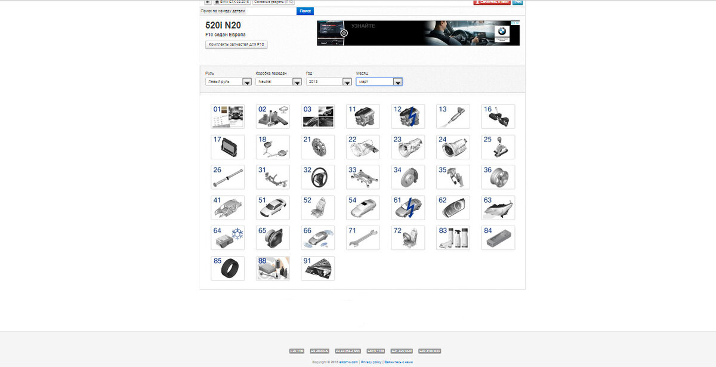Image resolution: width=716 pixels, height=367 pixels.
Task: Open the Z3 Z3 M3.2 S54 footer tag
Action: (x=347, y=351)
